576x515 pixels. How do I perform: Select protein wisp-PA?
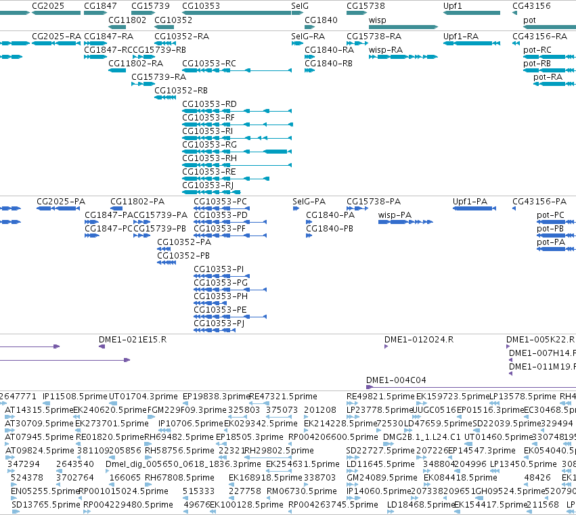tap(406, 222)
